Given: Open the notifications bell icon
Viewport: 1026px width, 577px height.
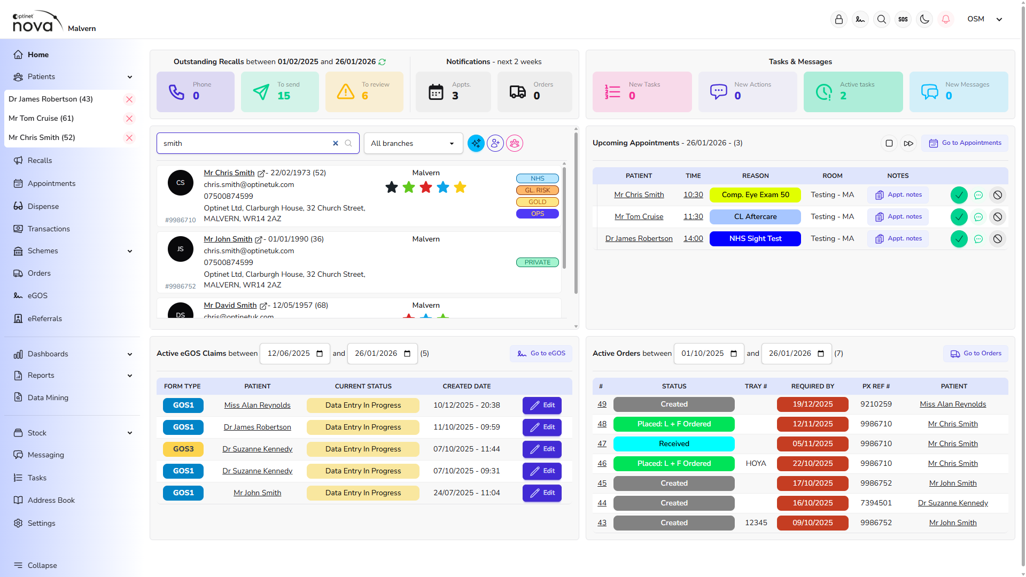Looking at the screenshot, I should 946,19.
